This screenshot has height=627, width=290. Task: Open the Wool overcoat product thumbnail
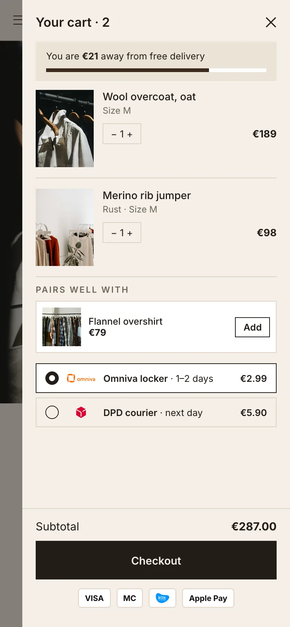[65, 129]
